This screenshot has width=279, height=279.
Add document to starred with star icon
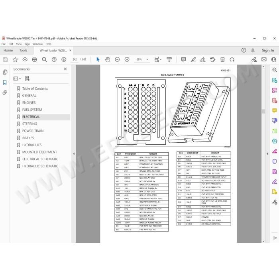[x=15, y=59]
